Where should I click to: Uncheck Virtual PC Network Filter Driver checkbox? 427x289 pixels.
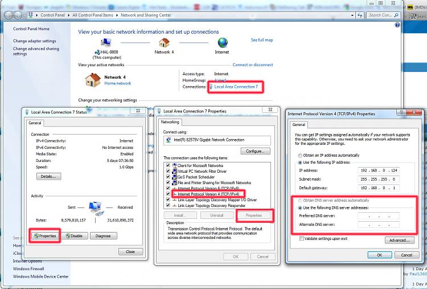[x=168, y=171]
